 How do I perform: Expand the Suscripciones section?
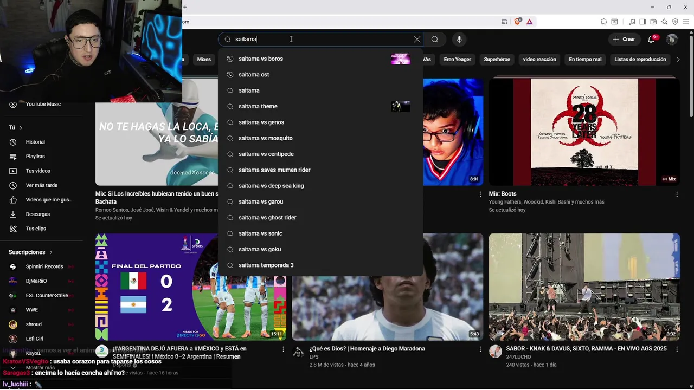coord(31,252)
